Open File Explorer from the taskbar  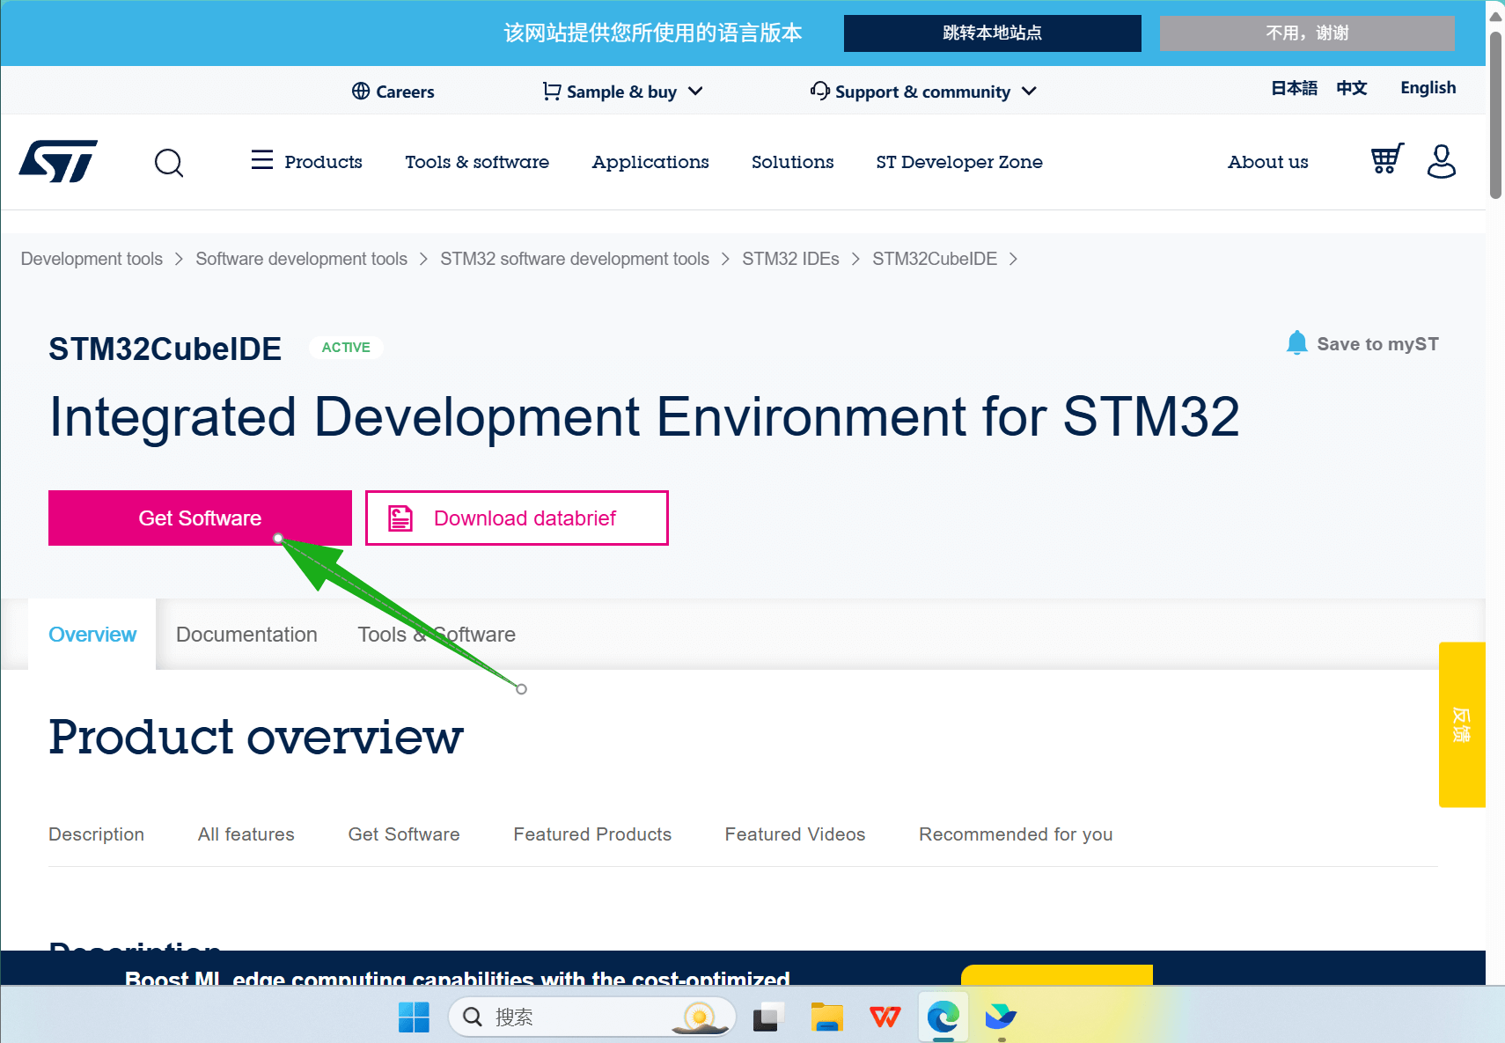(826, 1017)
